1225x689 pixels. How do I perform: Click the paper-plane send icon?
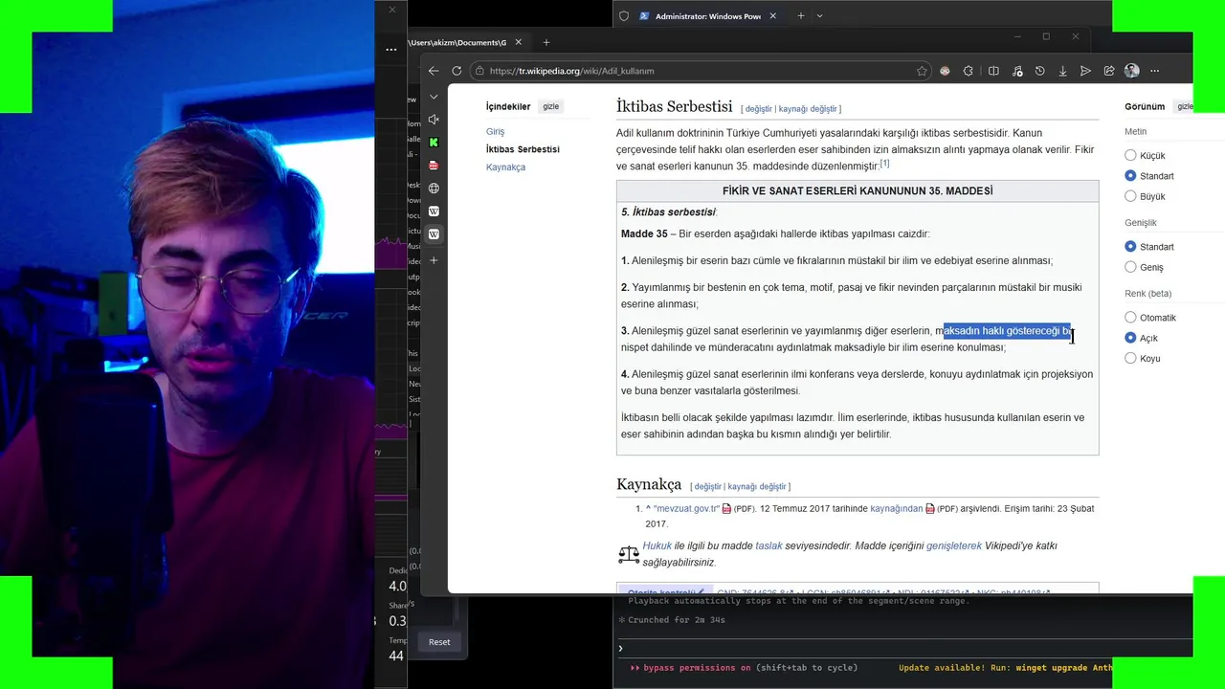point(1085,71)
